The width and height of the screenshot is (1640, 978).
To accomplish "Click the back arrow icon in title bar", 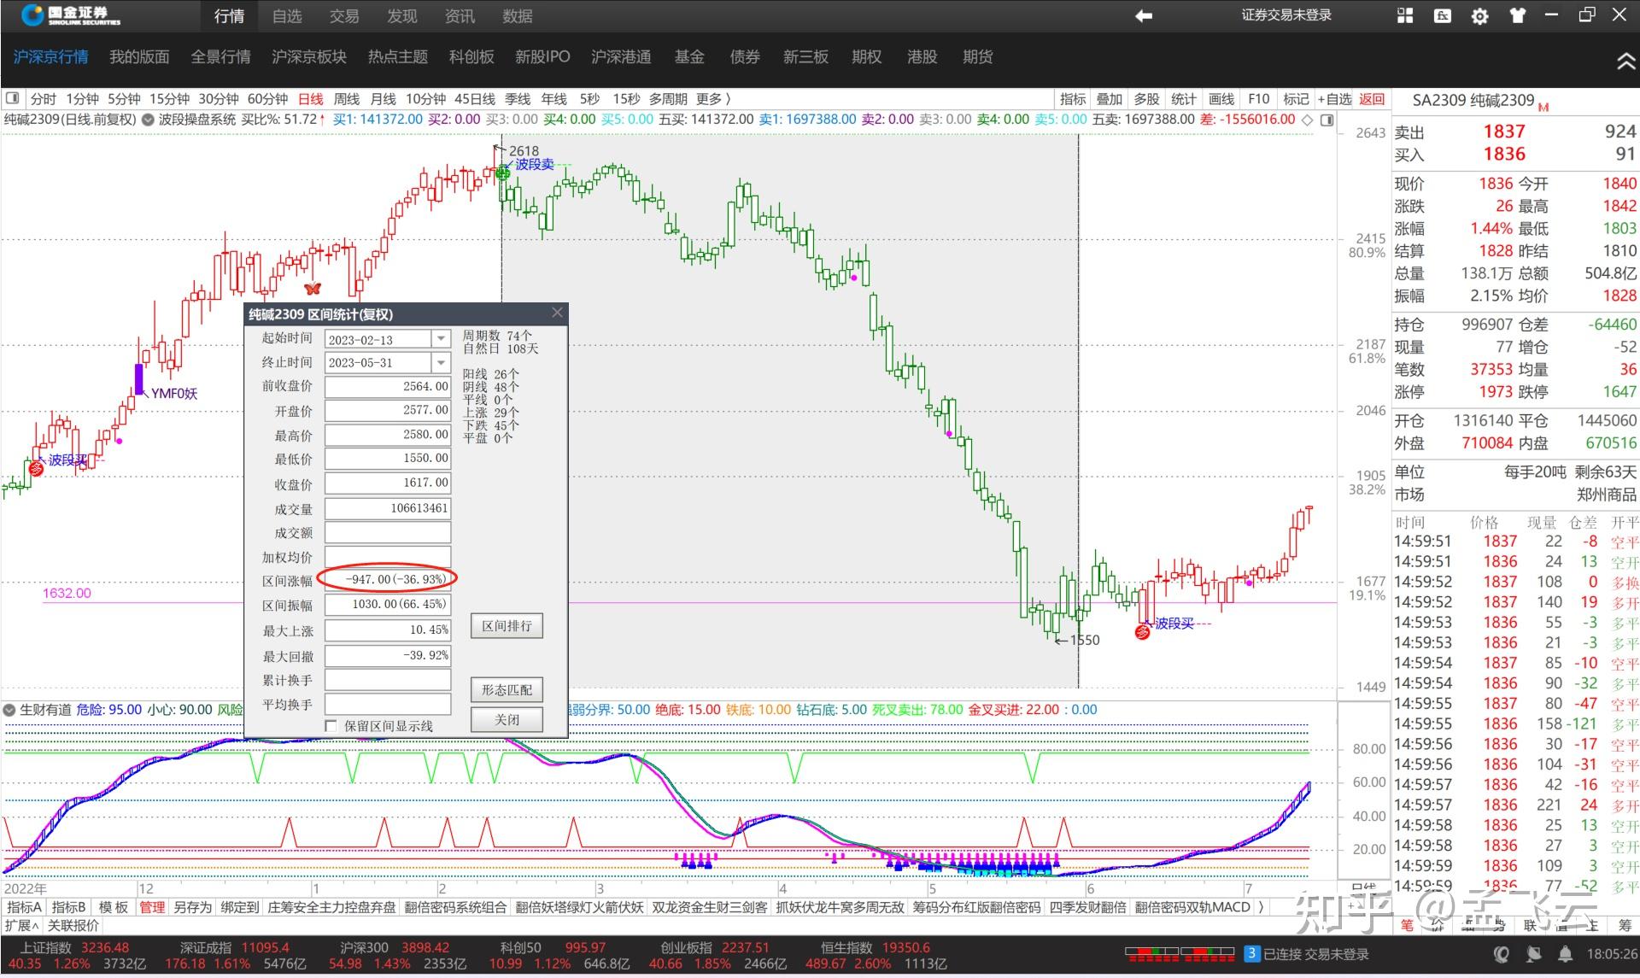I will pos(1143,16).
